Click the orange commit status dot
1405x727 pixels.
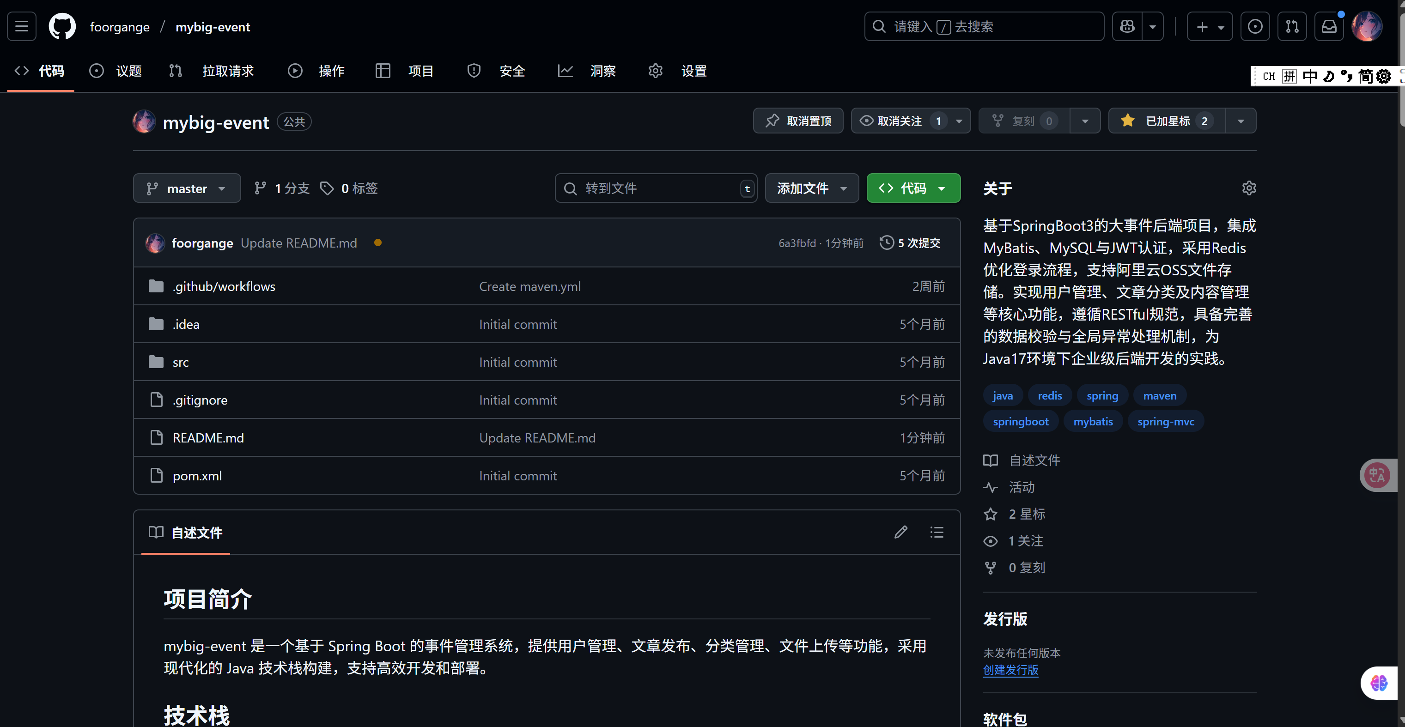[377, 242]
